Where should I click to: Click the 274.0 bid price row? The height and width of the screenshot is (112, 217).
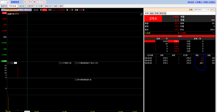[x=176, y=46]
